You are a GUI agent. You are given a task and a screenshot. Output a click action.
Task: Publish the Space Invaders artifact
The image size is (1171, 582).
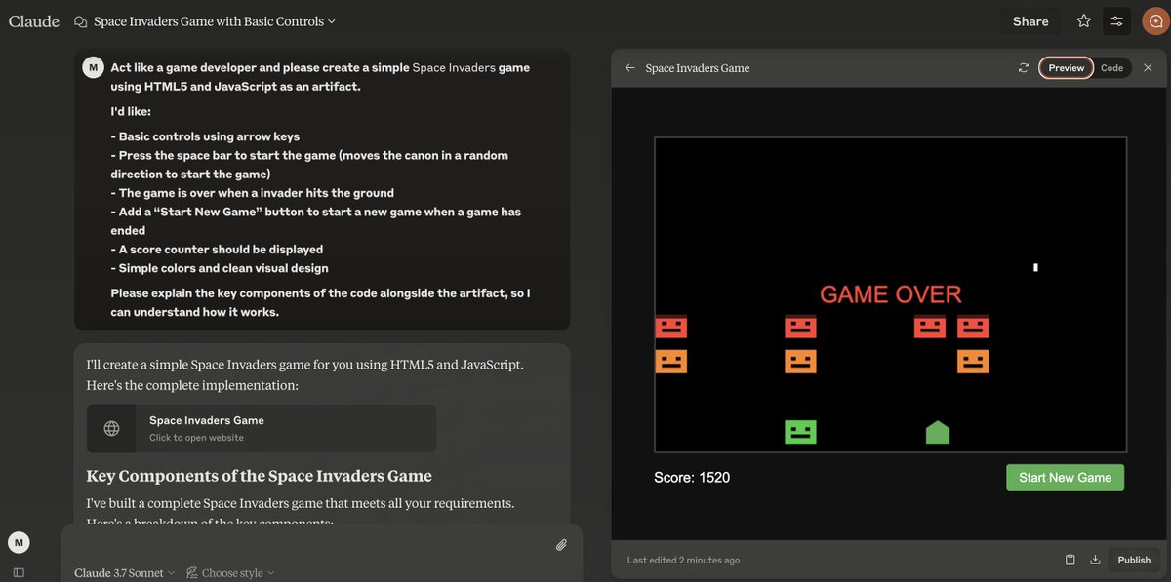coord(1134,560)
